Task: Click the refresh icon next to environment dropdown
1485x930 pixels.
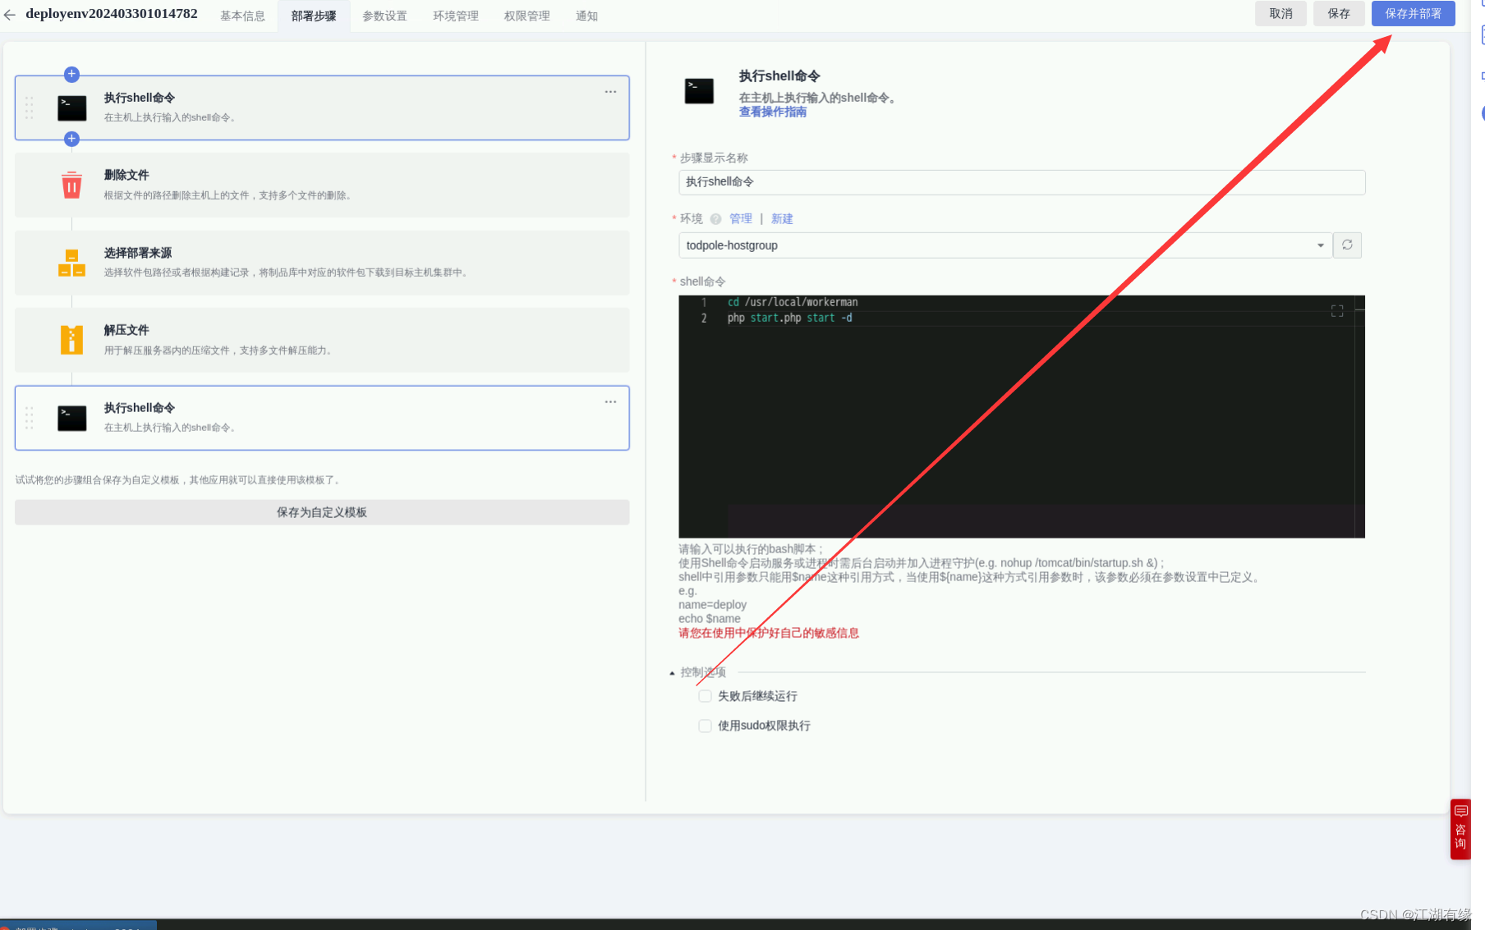Action: 1347,245
